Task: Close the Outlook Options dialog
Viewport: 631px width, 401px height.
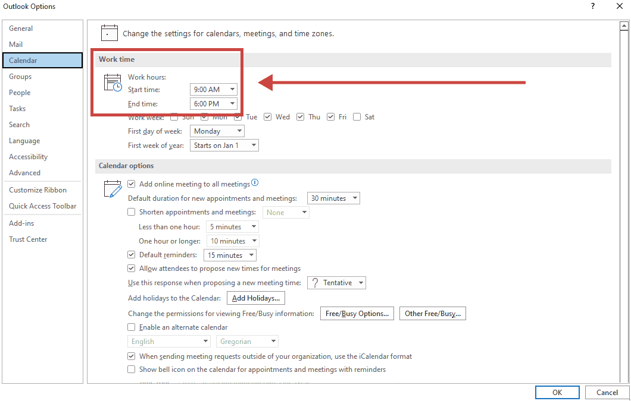Action: [620, 6]
